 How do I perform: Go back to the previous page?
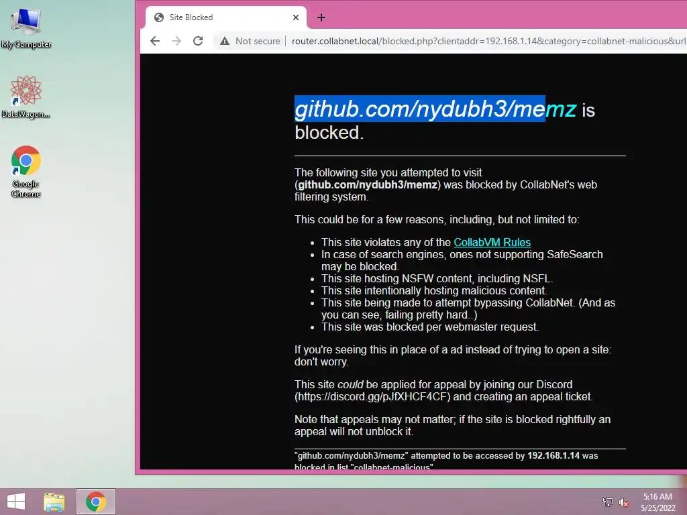click(x=155, y=41)
